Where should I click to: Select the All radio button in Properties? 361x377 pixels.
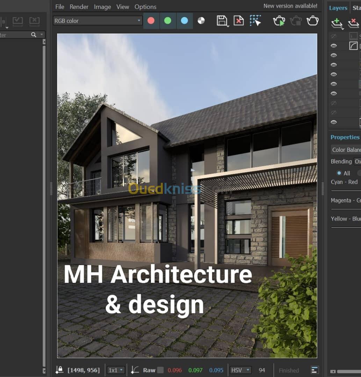pyautogui.click(x=339, y=173)
